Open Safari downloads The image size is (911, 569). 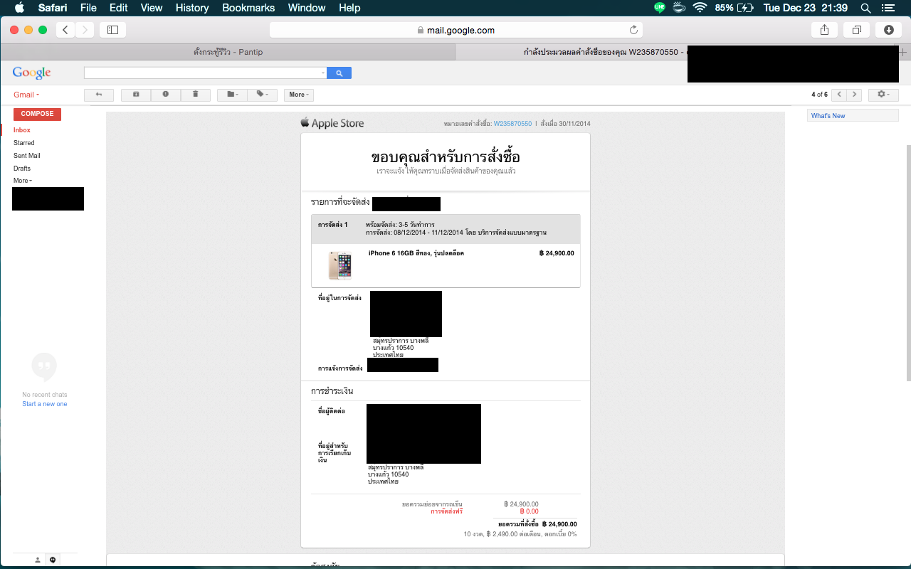pyautogui.click(x=889, y=30)
